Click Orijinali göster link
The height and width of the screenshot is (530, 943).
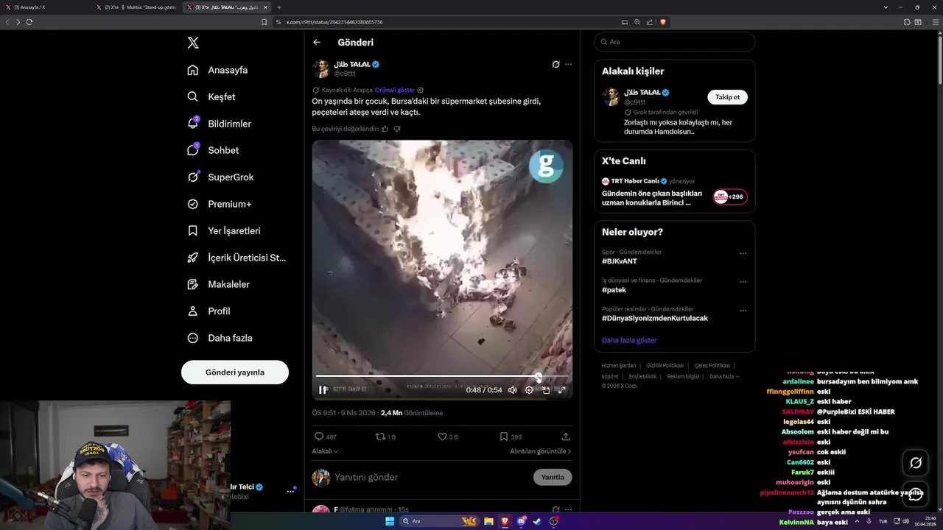395,90
